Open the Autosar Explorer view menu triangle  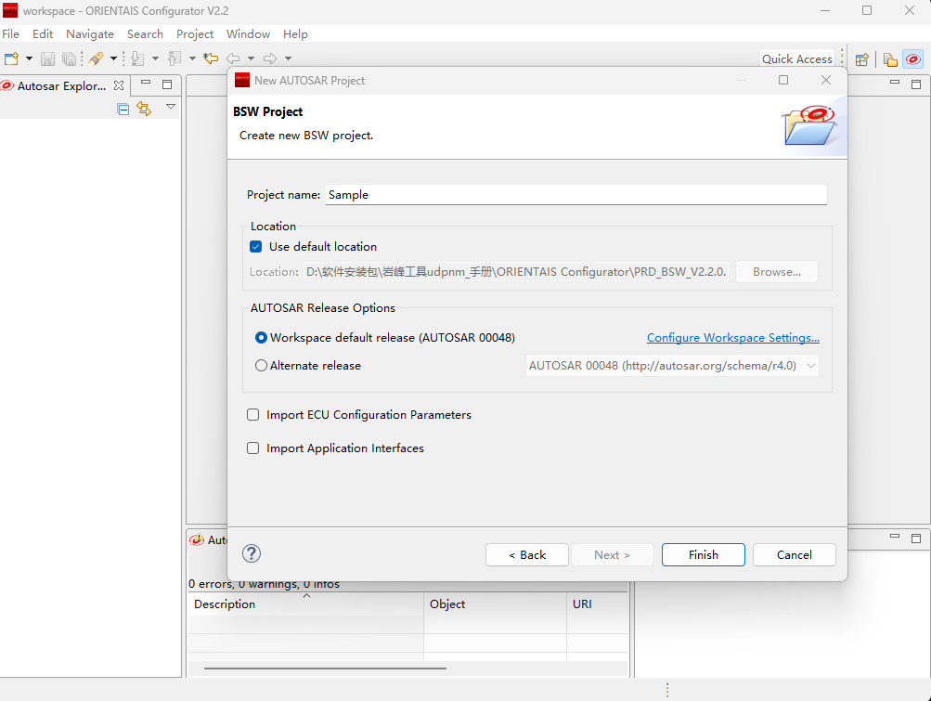coord(171,108)
